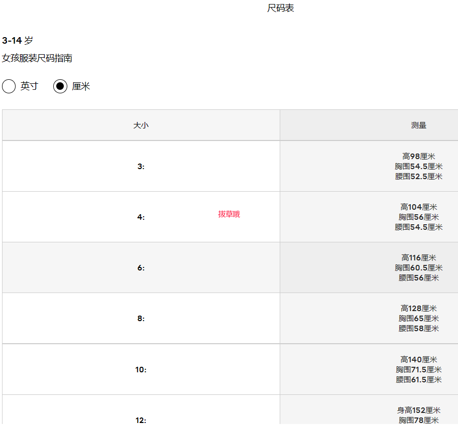Click the 女孩服装尺码指南 heading
458x428 pixels.
[x=37, y=58]
